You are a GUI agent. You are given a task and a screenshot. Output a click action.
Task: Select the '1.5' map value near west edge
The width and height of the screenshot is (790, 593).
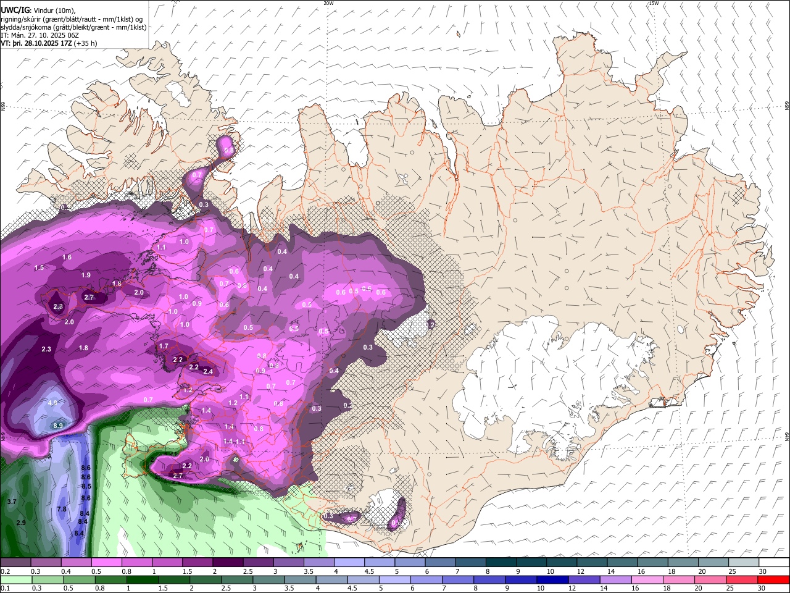click(x=39, y=267)
